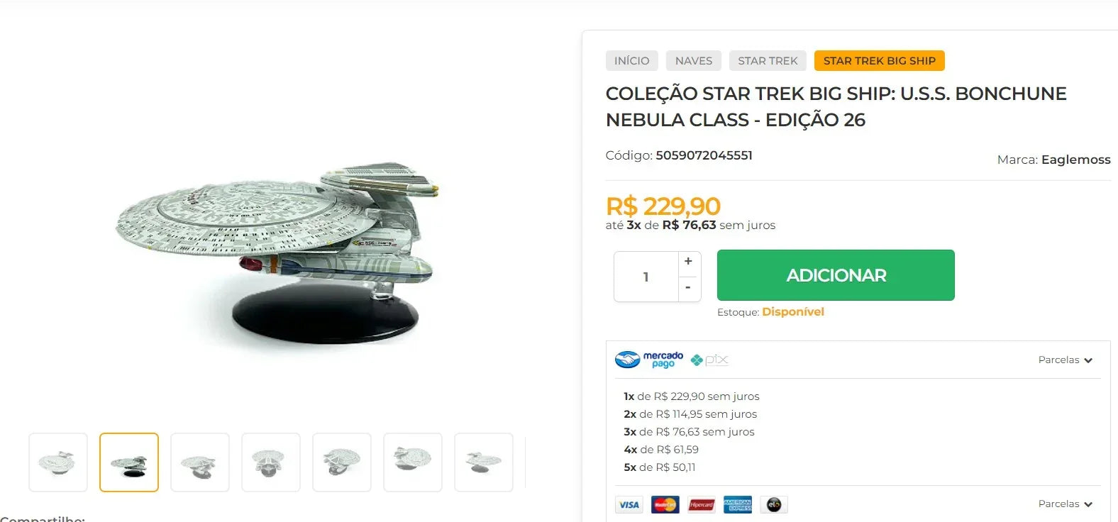
Task: Increase quantity with the plus button
Action: click(x=687, y=261)
